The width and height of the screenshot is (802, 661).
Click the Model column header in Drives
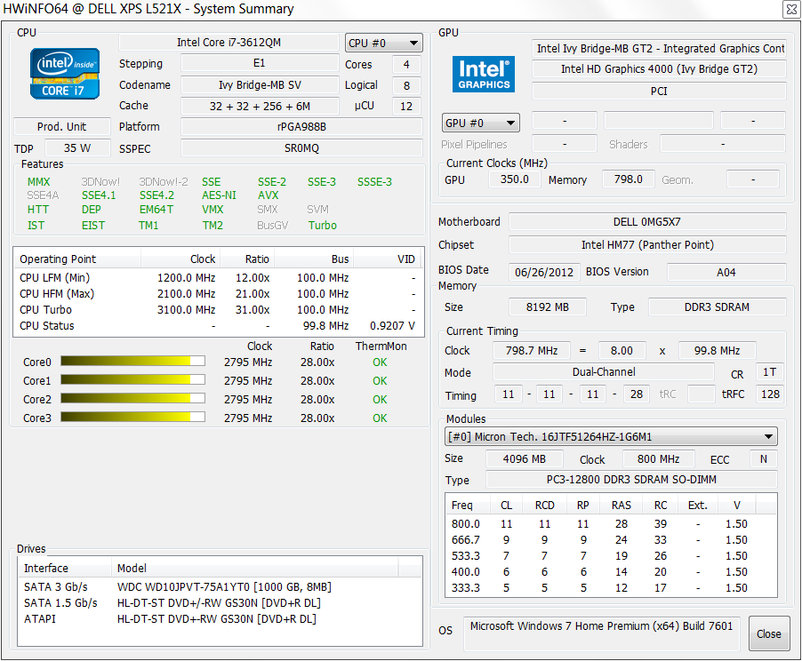[254, 568]
